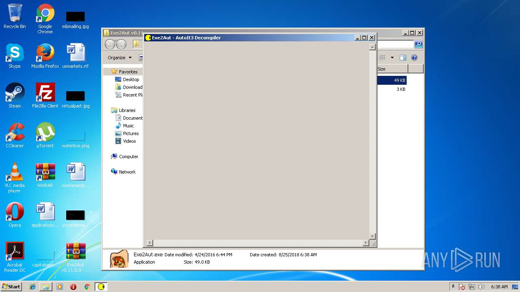This screenshot has width=520, height=292.
Task: Click the Start button
Action: (x=11, y=287)
